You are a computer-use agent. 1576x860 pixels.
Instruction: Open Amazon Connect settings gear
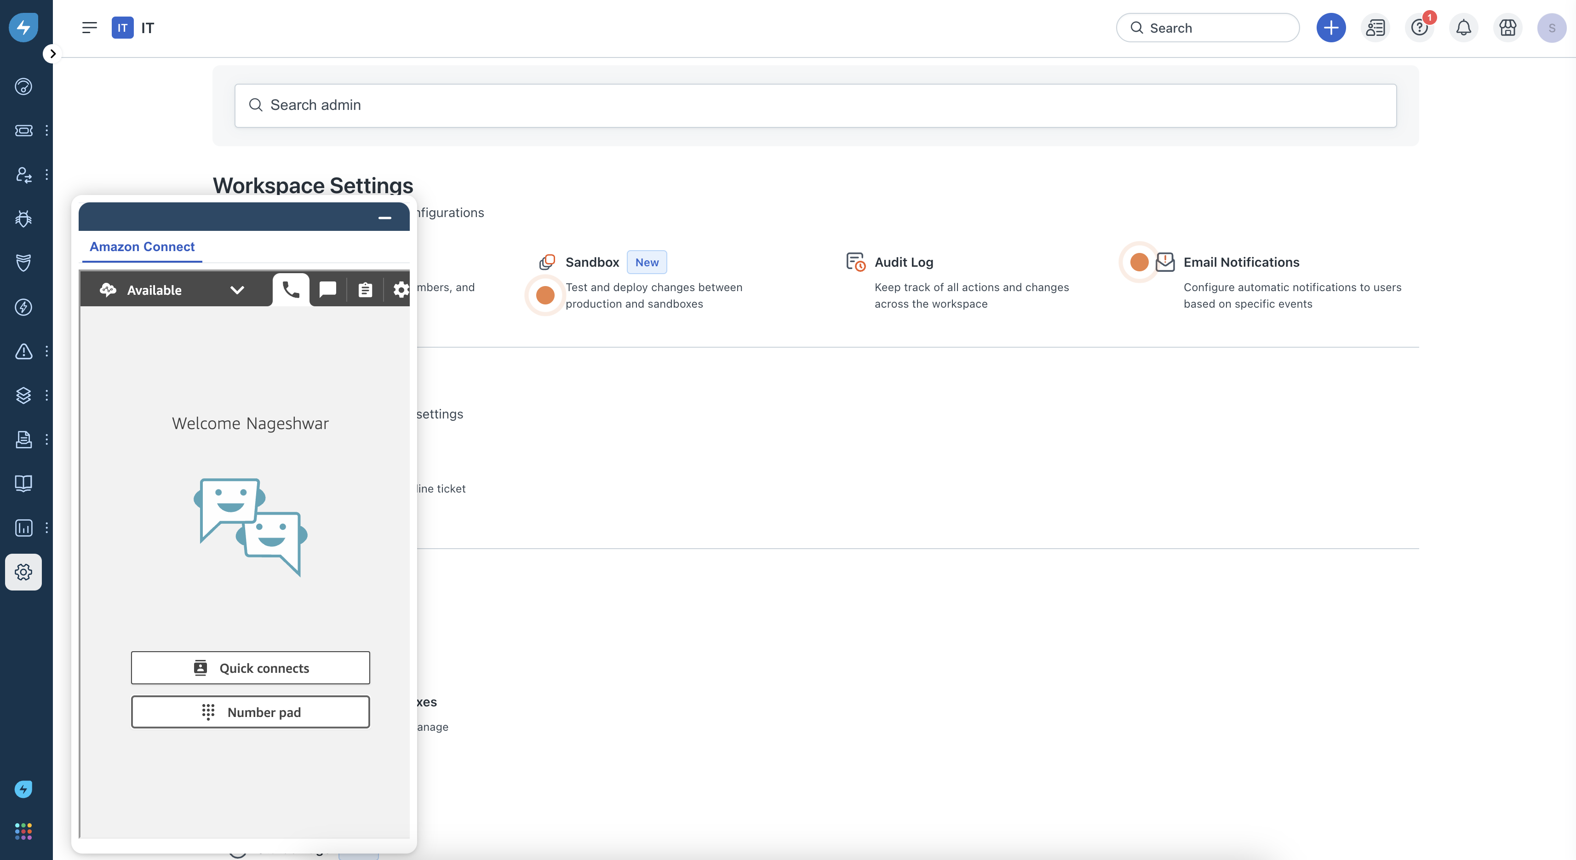pyautogui.click(x=401, y=289)
